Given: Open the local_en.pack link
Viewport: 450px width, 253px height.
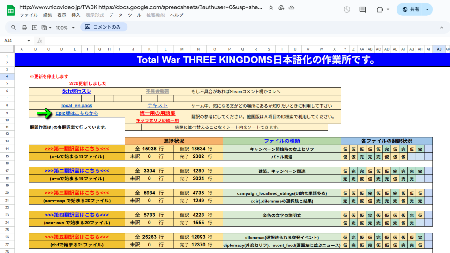Looking at the screenshot, I should 76,106.
